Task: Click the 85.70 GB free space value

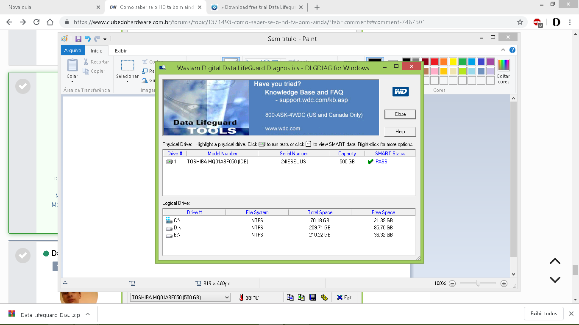Action: [x=383, y=228]
